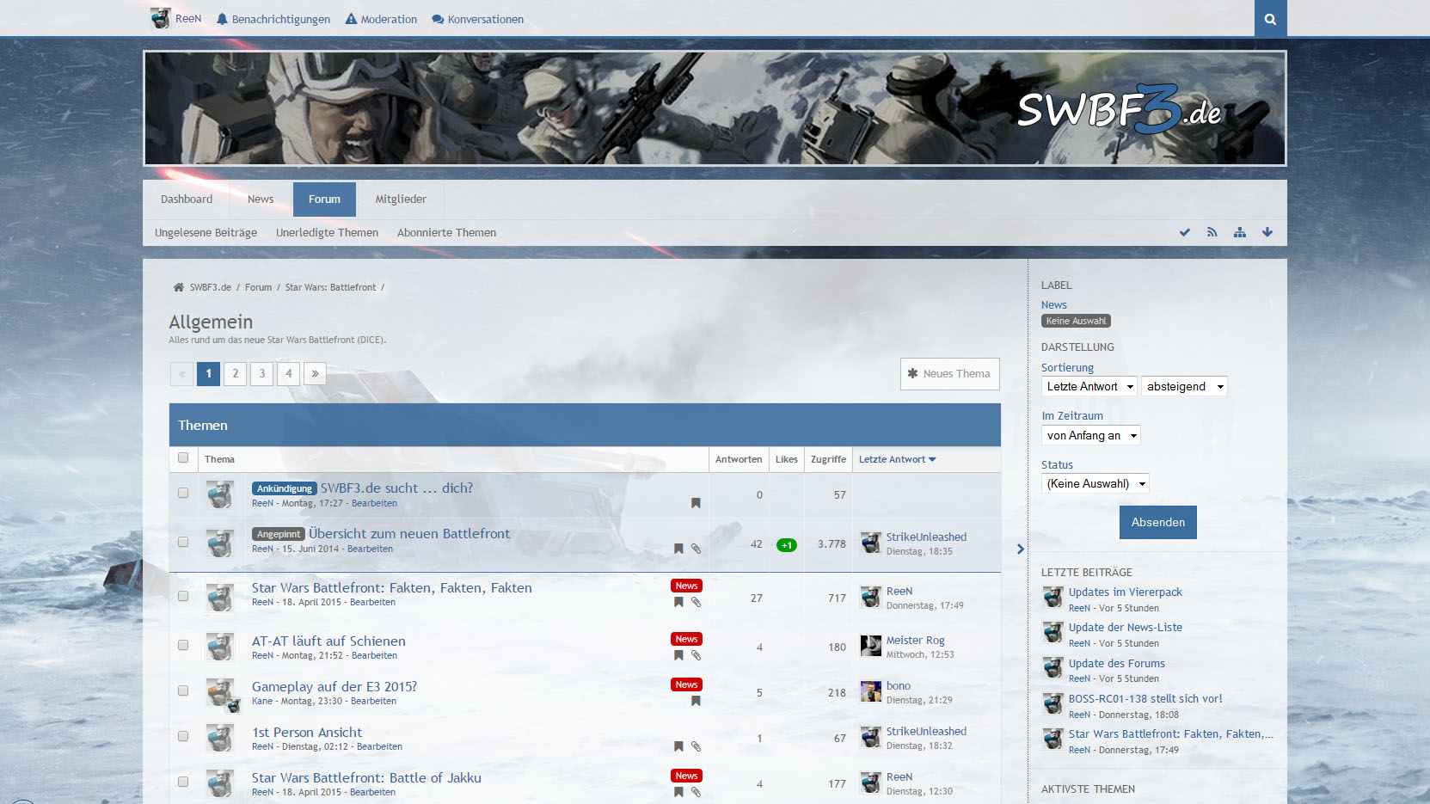Open the 'von Anfang an' time dropdown
Image resolution: width=1430 pixels, height=804 pixels.
pyautogui.click(x=1091, y=435)
